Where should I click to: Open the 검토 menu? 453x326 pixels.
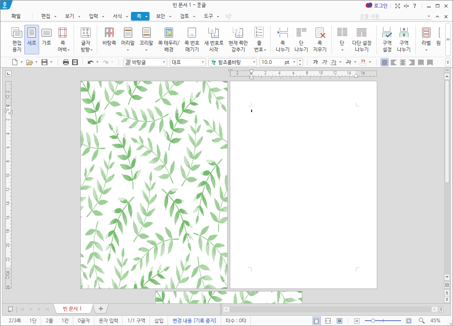point(184,16)
